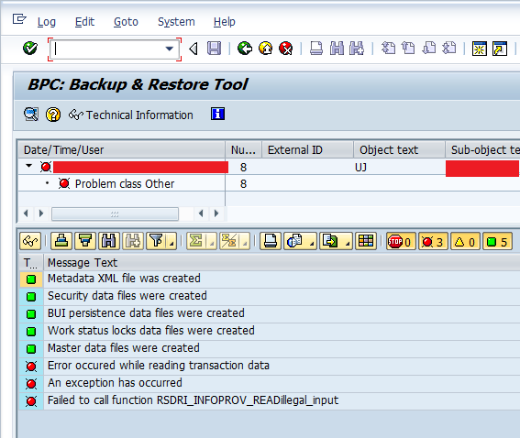Go to Last Page icon
This screenshot has width=520, height=438.
pos(449,49)
